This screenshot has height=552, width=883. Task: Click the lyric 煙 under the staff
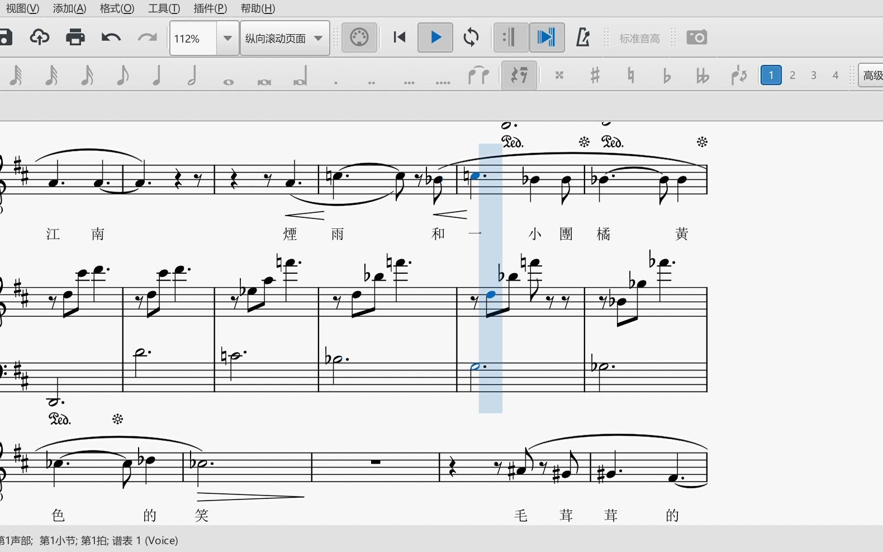pyautogui.click(x=290, y=234)
